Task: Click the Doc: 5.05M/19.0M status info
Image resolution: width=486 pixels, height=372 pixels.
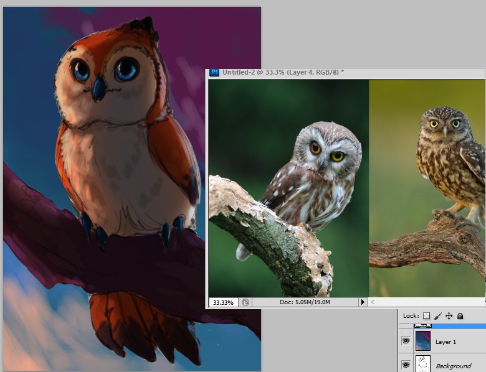Action: (305, 302)
